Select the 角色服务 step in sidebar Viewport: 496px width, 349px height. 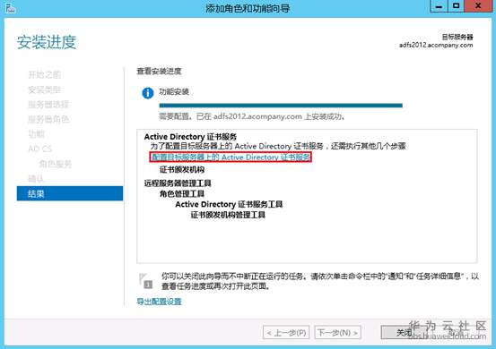point(55,164)
